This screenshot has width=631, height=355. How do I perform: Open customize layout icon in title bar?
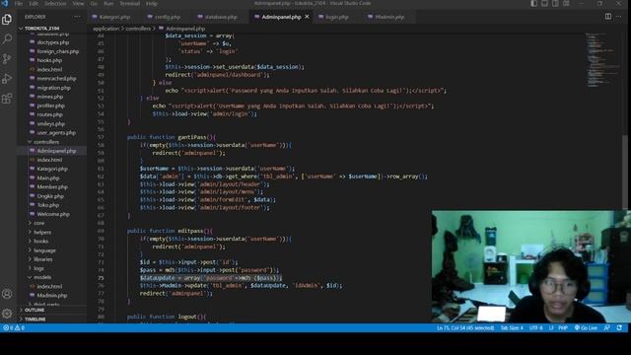coord(566,4)
